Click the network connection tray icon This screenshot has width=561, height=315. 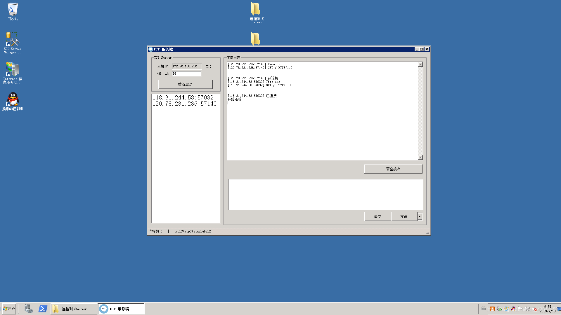click(x=527, y=309)
